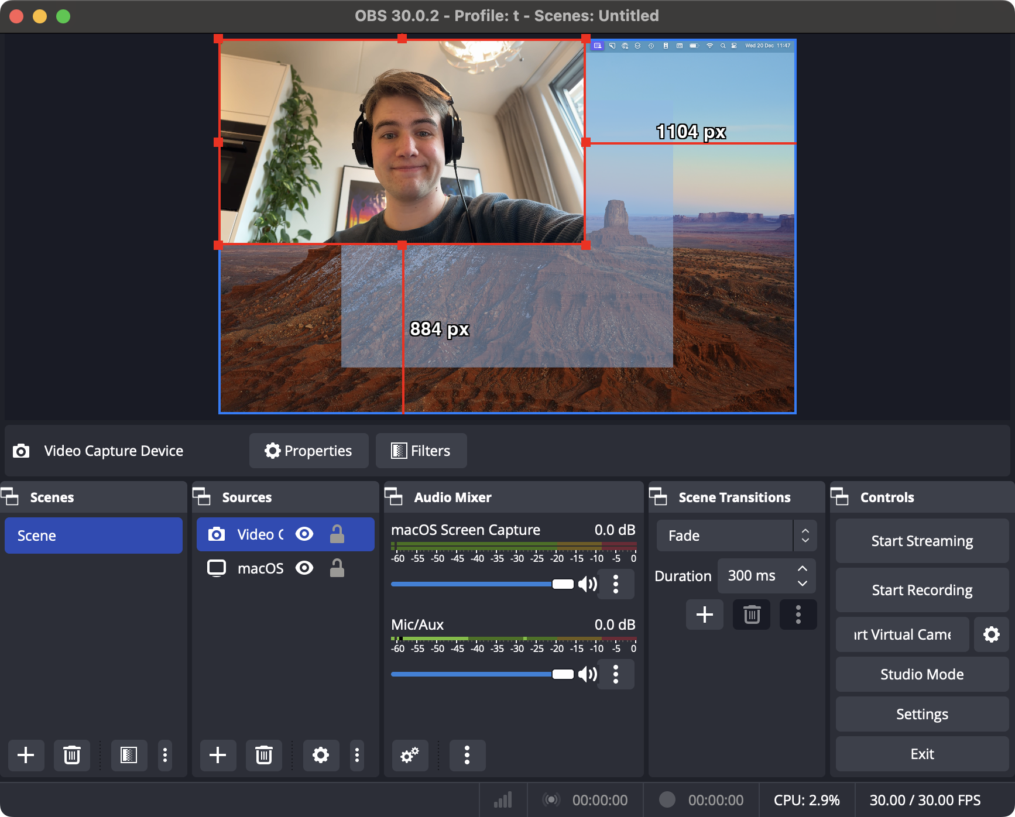
Task: Open source properties gear in Sources panel
Action: coord(321,755)
